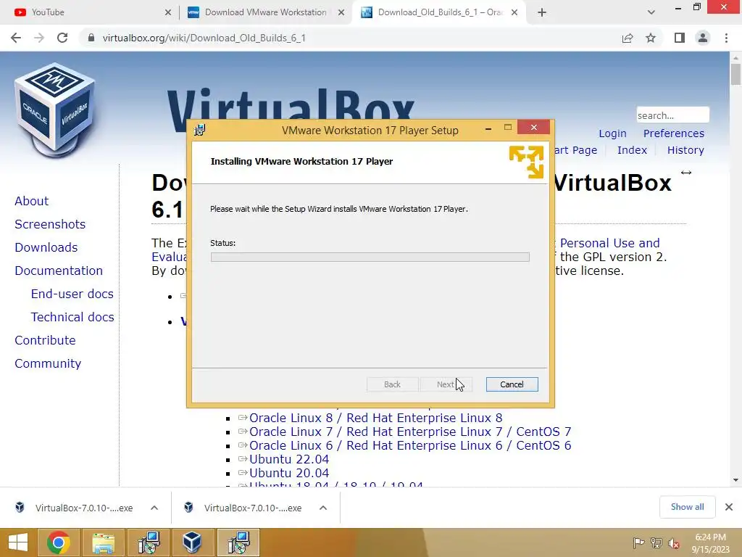This screenshot has height=557, width=742.
Task: Open the Community sidebar link
Action: (x=48, y=363)
